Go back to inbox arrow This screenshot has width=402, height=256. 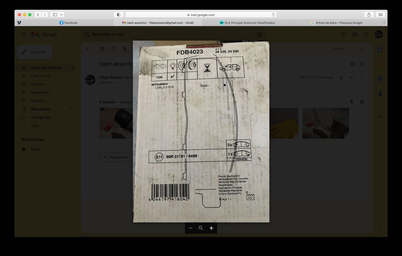[x=88, y=49]
